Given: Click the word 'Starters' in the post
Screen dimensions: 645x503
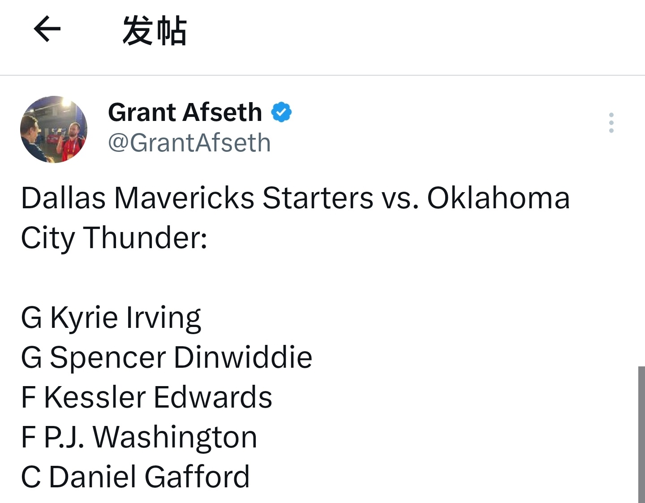Looking at the screenshot, I should pos(318,198).
